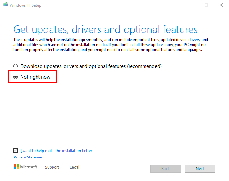Minimize the Windows 11 Setup window

click(x=191, y=5)
